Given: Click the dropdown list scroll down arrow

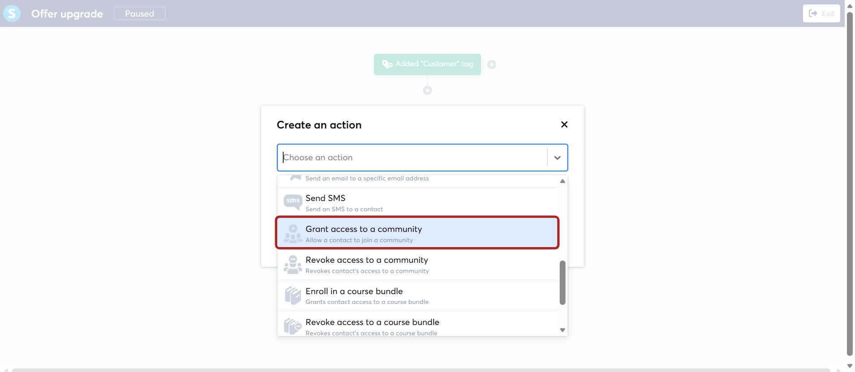Looking at the screenshot, I should (x=562, y=330).
